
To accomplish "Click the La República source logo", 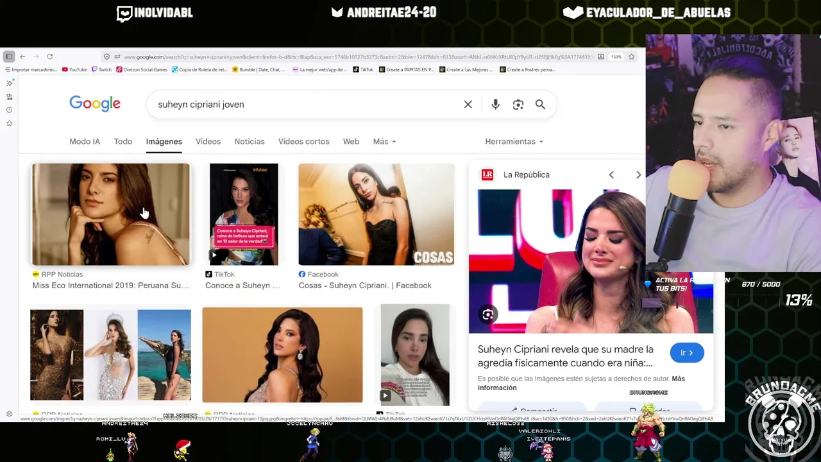I will [487, 175].
